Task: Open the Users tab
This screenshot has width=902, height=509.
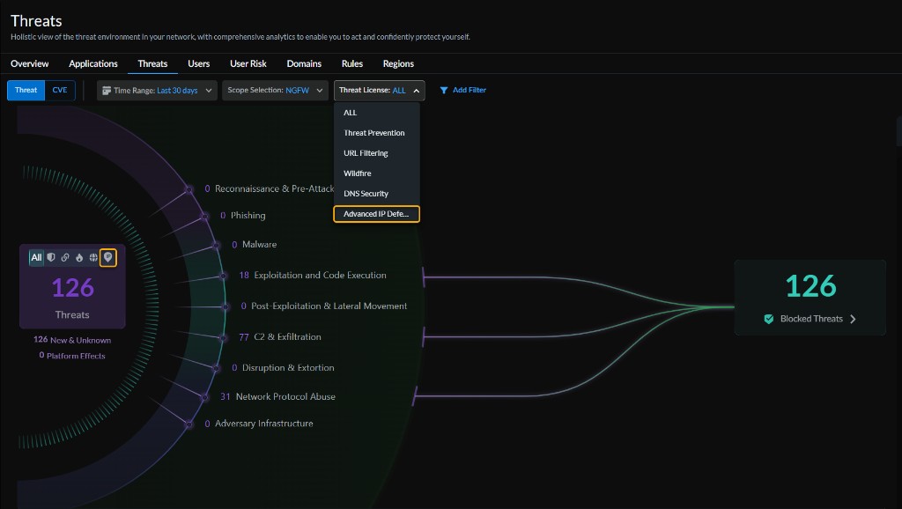Action: [198, 63]
